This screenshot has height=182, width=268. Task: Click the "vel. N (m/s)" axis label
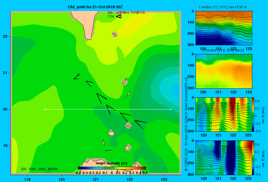pos(263,115)
